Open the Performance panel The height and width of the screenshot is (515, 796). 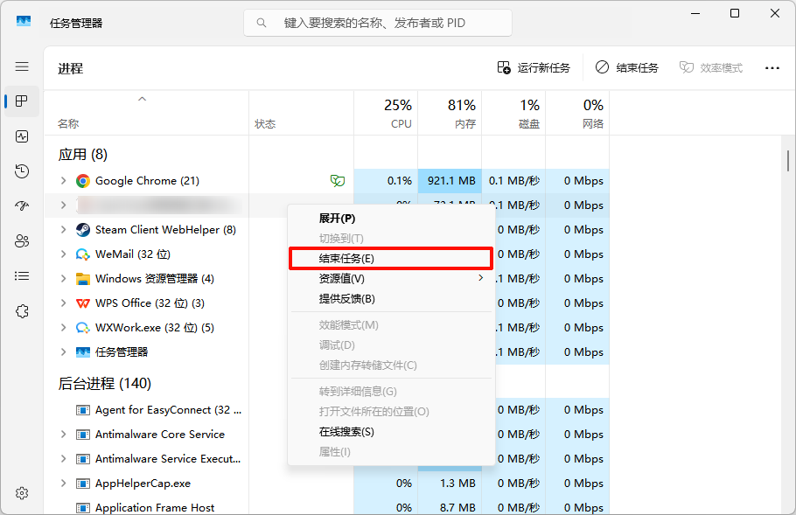[x=22, y=136]
